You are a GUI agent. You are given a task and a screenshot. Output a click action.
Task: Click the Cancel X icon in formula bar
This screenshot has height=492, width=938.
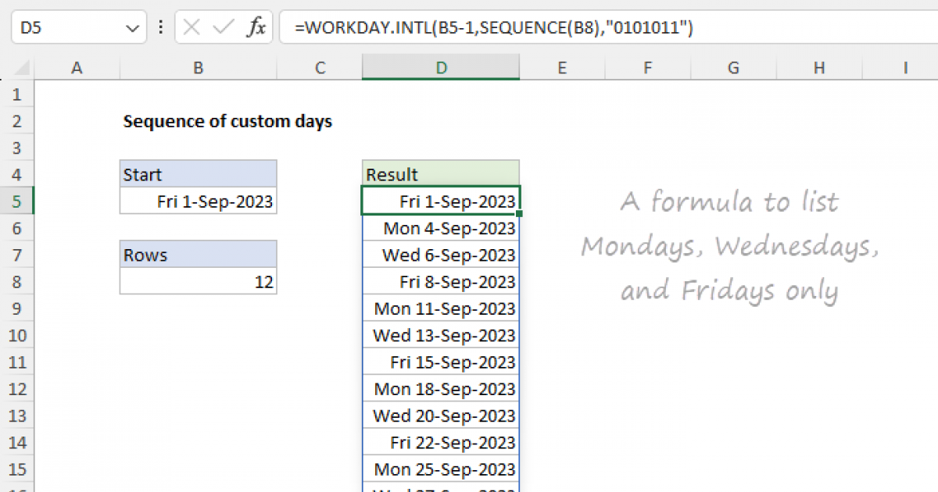tap(192, 29)
